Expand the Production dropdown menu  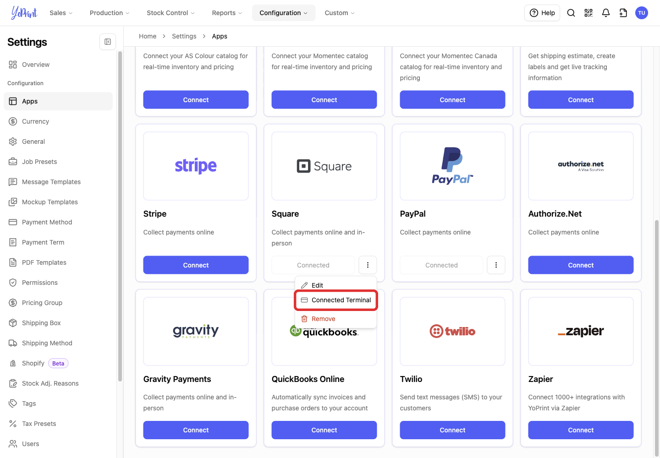tap(110, 13)
